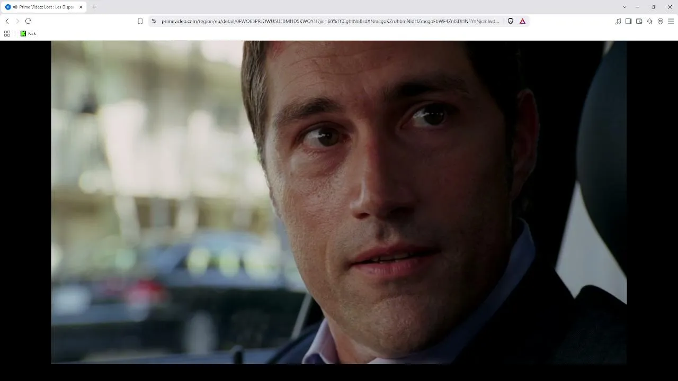This screenshot has width=678, height=381.
Task: Open the Brave Wallet icon
Action: 639,21
